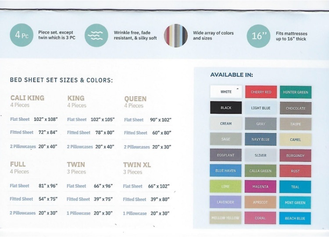Click the wavy lines wrinkle-free icon

[97, 35]
